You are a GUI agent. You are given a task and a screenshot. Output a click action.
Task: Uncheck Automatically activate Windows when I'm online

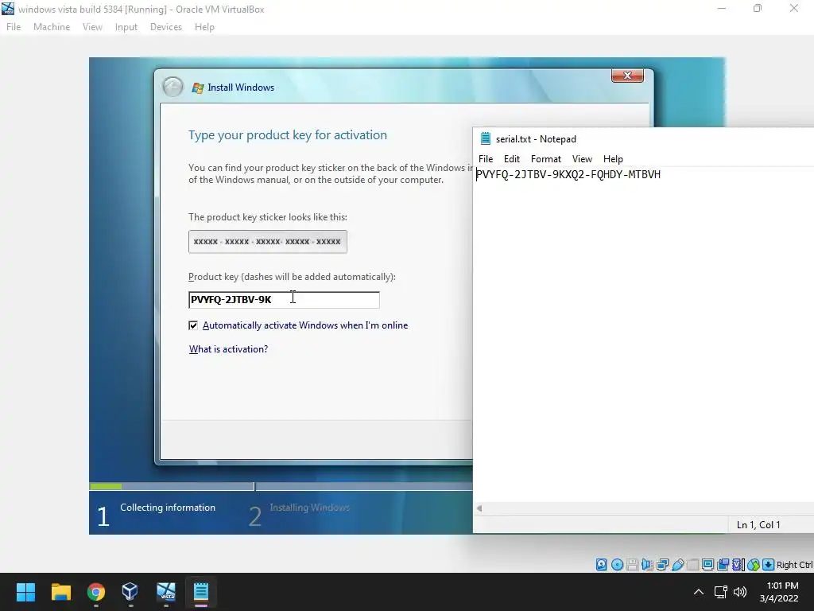click(x=193, y=325)
